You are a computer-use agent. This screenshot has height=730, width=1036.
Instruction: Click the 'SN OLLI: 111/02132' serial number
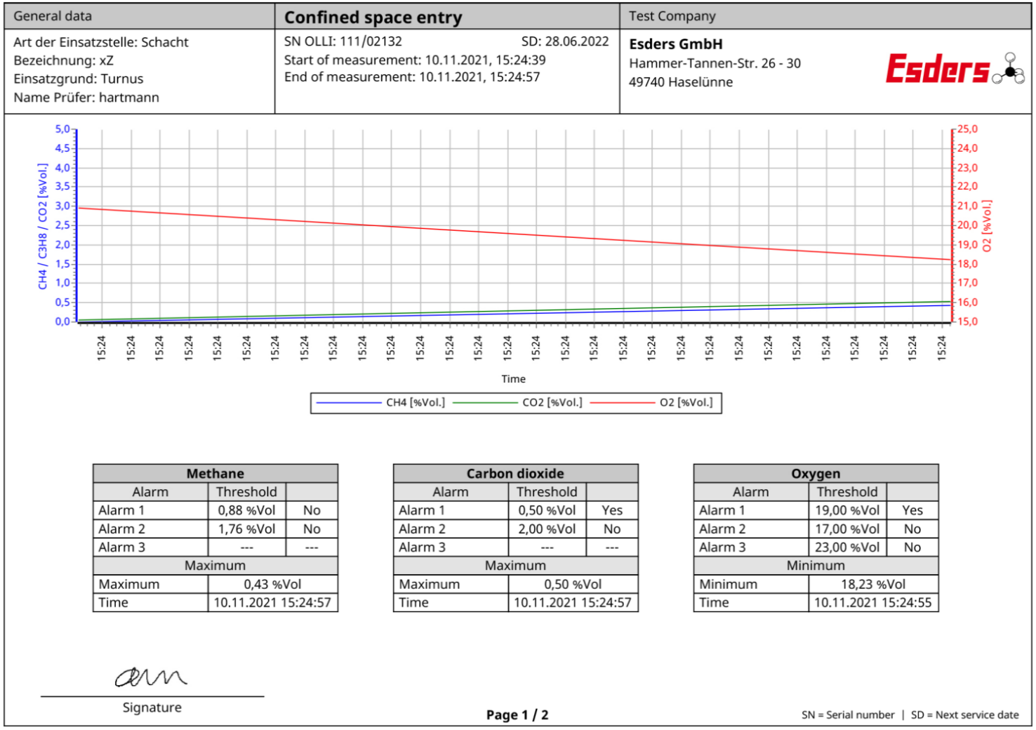pos(343,41)
